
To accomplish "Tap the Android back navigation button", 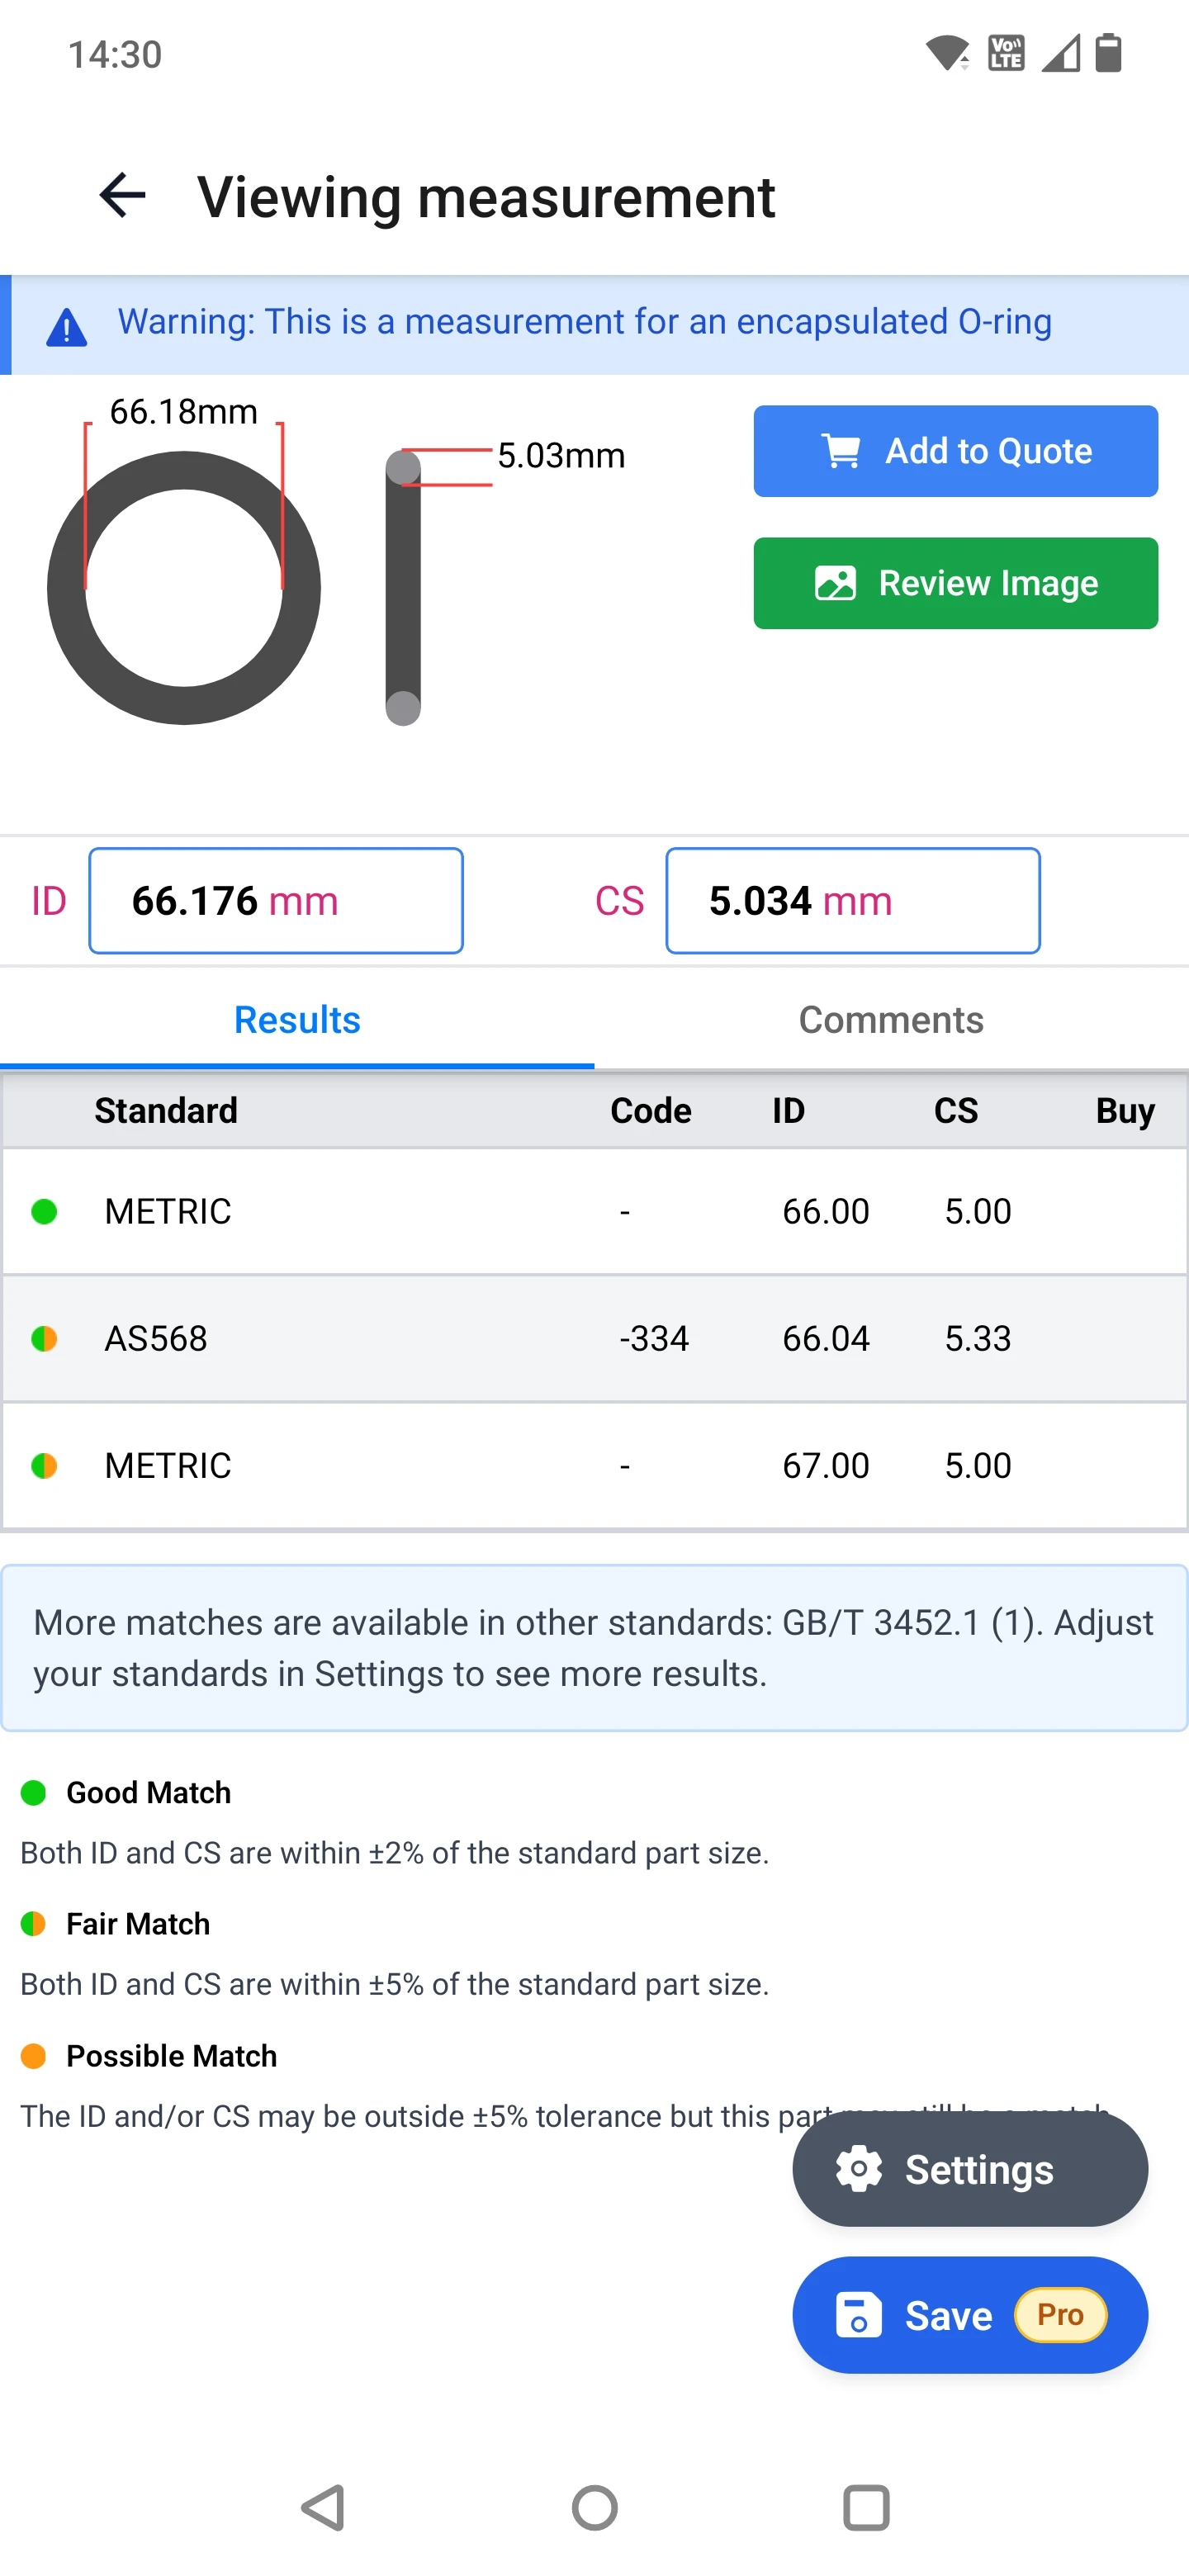I will point(323,2508).
